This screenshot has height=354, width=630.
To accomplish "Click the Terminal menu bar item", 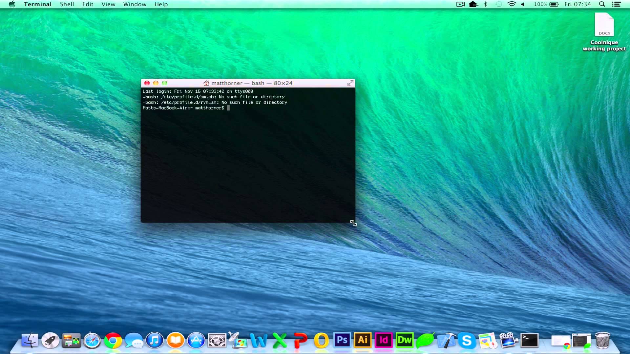I will [38, 4].
